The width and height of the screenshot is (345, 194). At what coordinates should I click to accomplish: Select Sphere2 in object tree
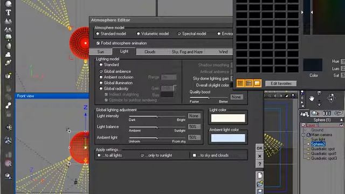click(318, 144)
